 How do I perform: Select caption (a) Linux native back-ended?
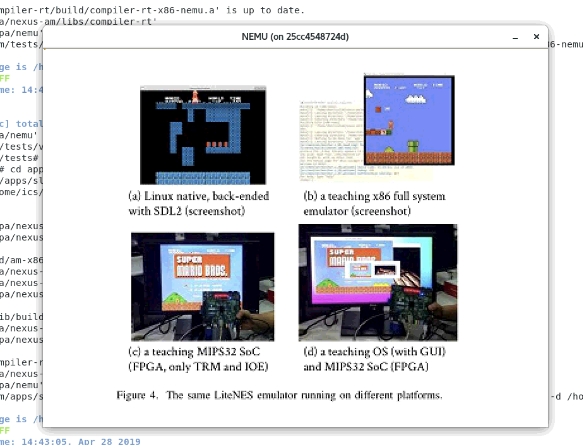(x=198, y=204)
